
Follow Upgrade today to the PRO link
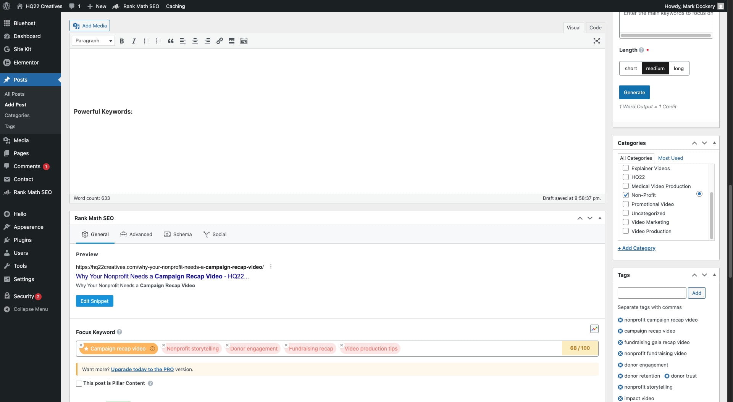[x=142, y=369]
